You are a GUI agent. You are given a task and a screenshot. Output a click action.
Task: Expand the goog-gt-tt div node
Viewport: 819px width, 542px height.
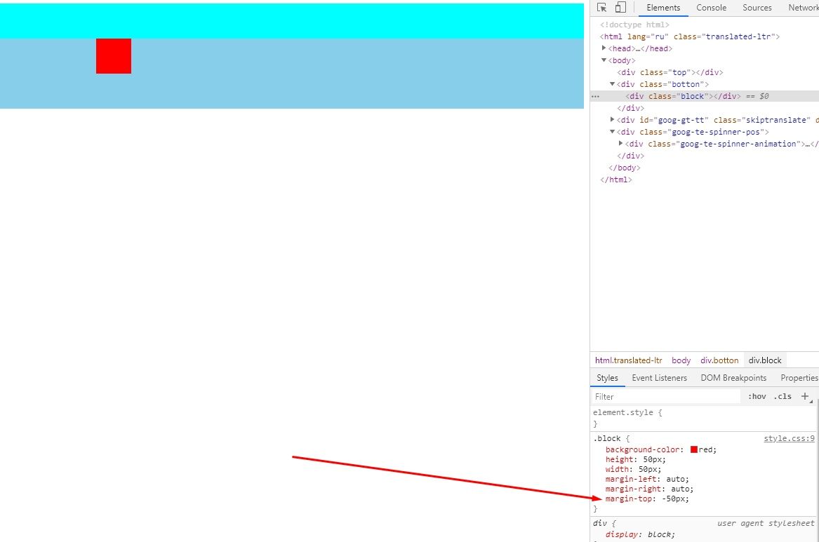(x=612, y=119)
